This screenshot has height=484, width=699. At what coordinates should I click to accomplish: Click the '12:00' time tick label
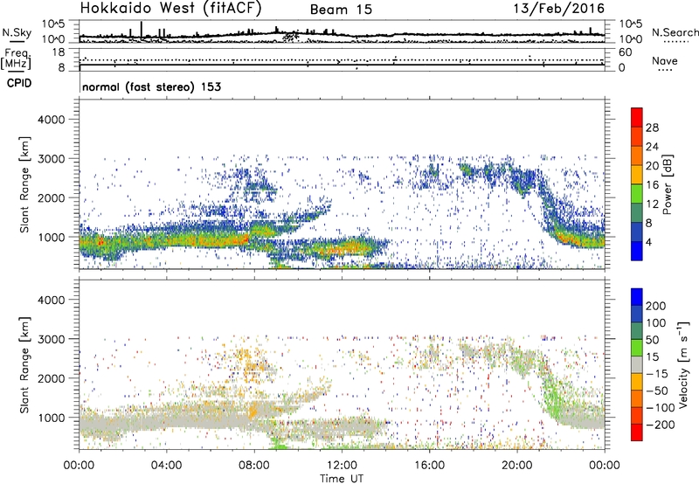click(342, 466)
